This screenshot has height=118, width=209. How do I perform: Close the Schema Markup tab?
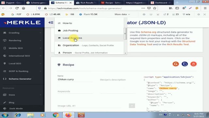(x=71, y=3)
